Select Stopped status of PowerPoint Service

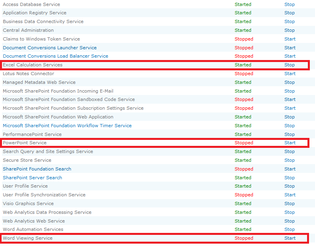click(x=244, y=143)
